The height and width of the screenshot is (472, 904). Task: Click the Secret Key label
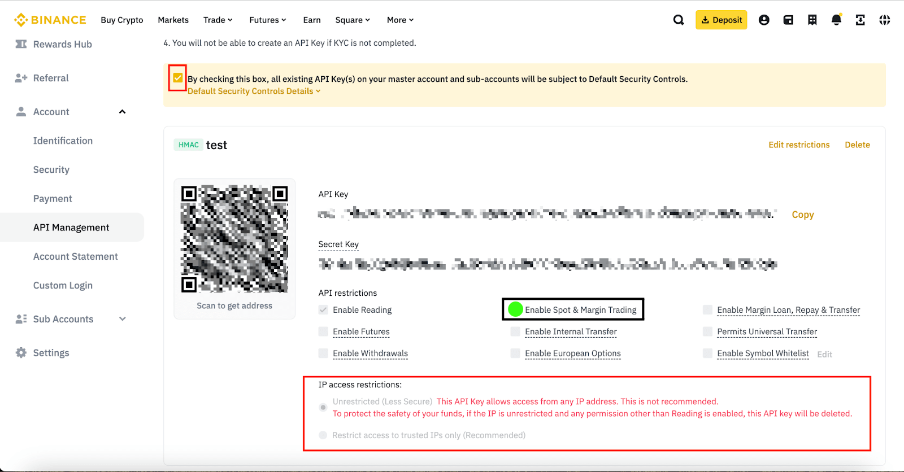tap(338, 244)
